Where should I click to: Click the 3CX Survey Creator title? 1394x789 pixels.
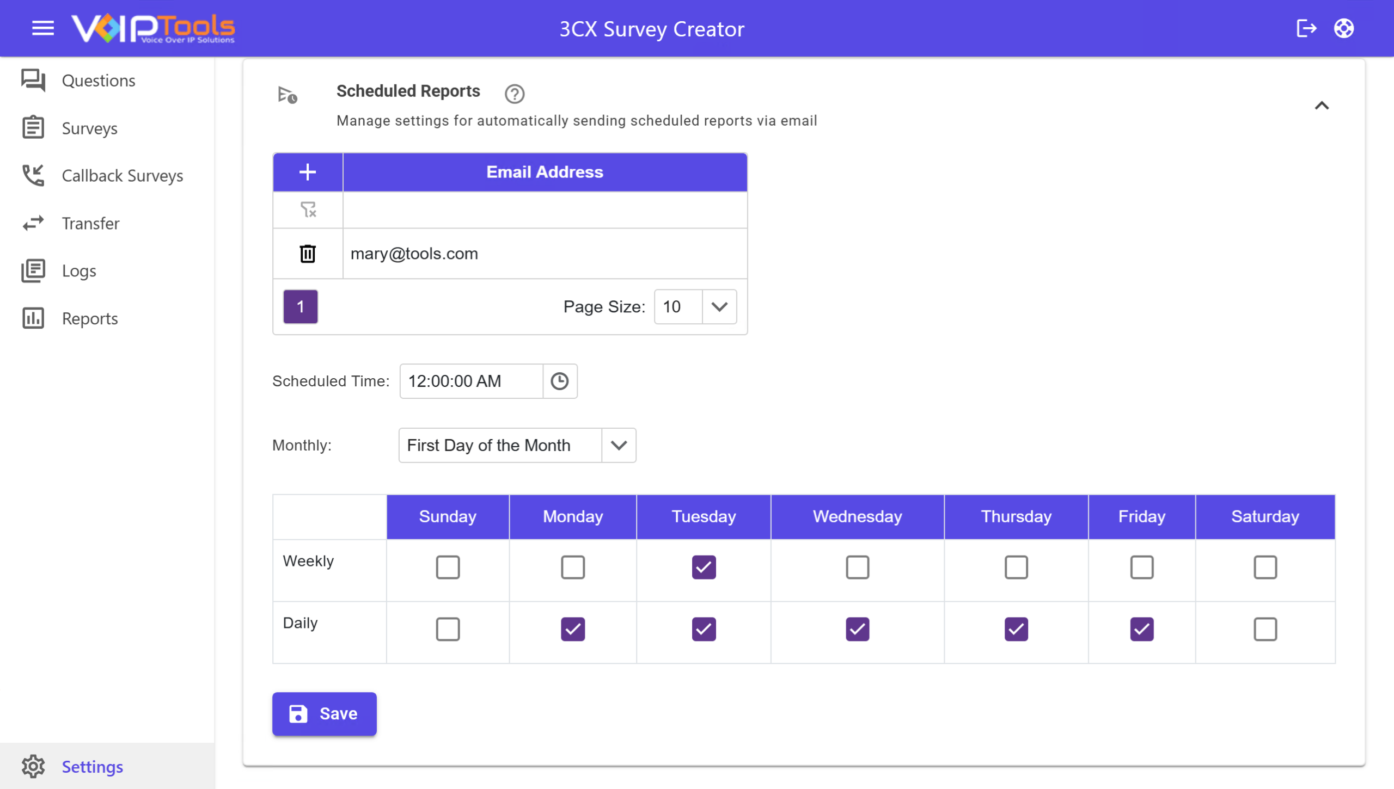click(652, 29)
